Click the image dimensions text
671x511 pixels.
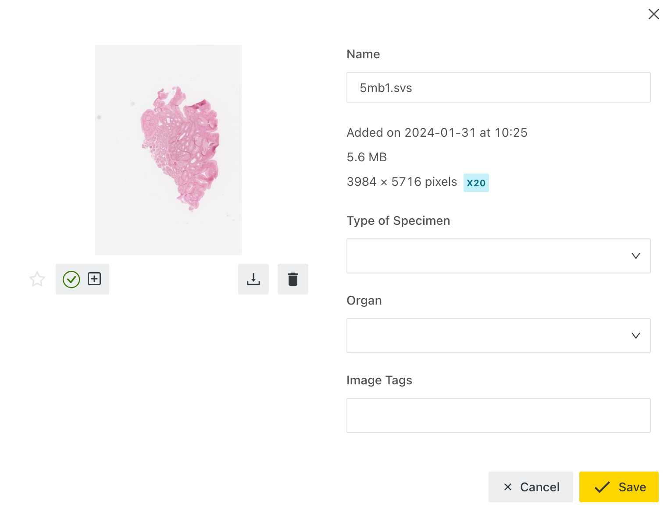402,182
